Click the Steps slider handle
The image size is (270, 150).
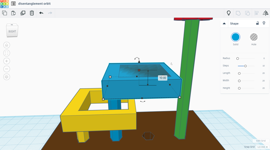[245, 66]
